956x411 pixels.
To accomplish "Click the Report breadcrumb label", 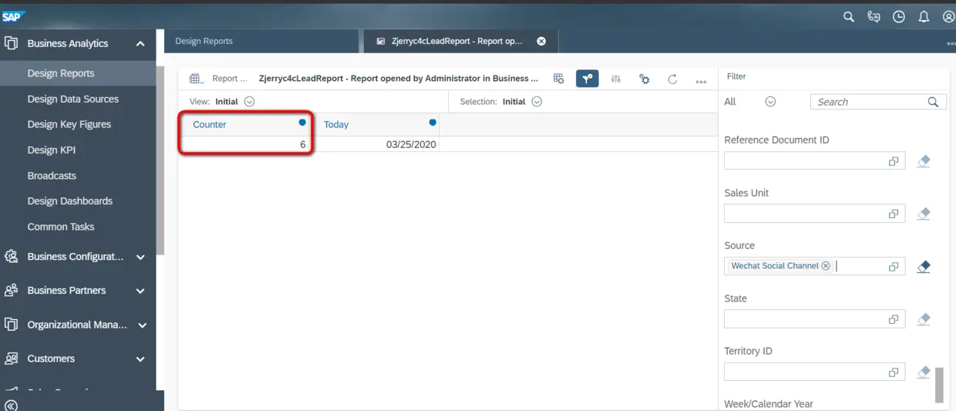I will pos(230,79).
